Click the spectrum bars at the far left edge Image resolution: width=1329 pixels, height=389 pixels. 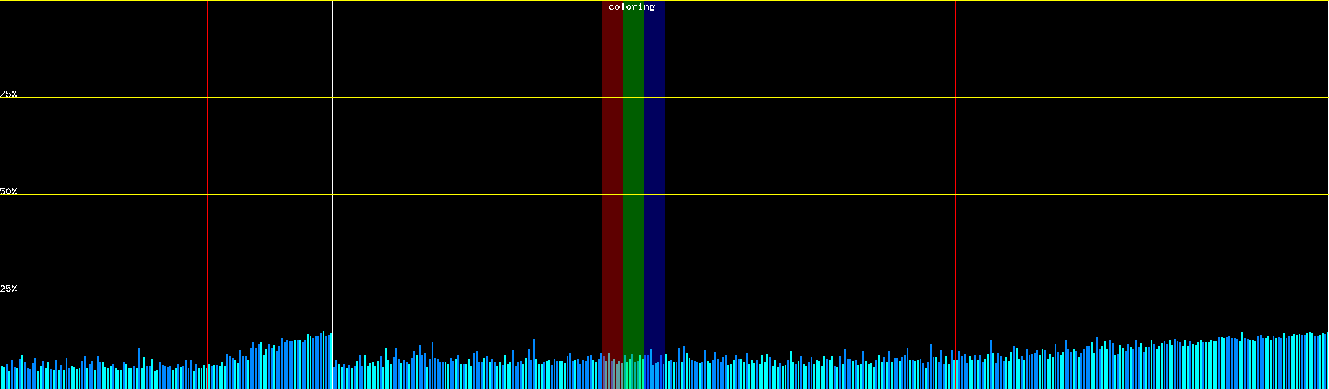coord(4,378)
